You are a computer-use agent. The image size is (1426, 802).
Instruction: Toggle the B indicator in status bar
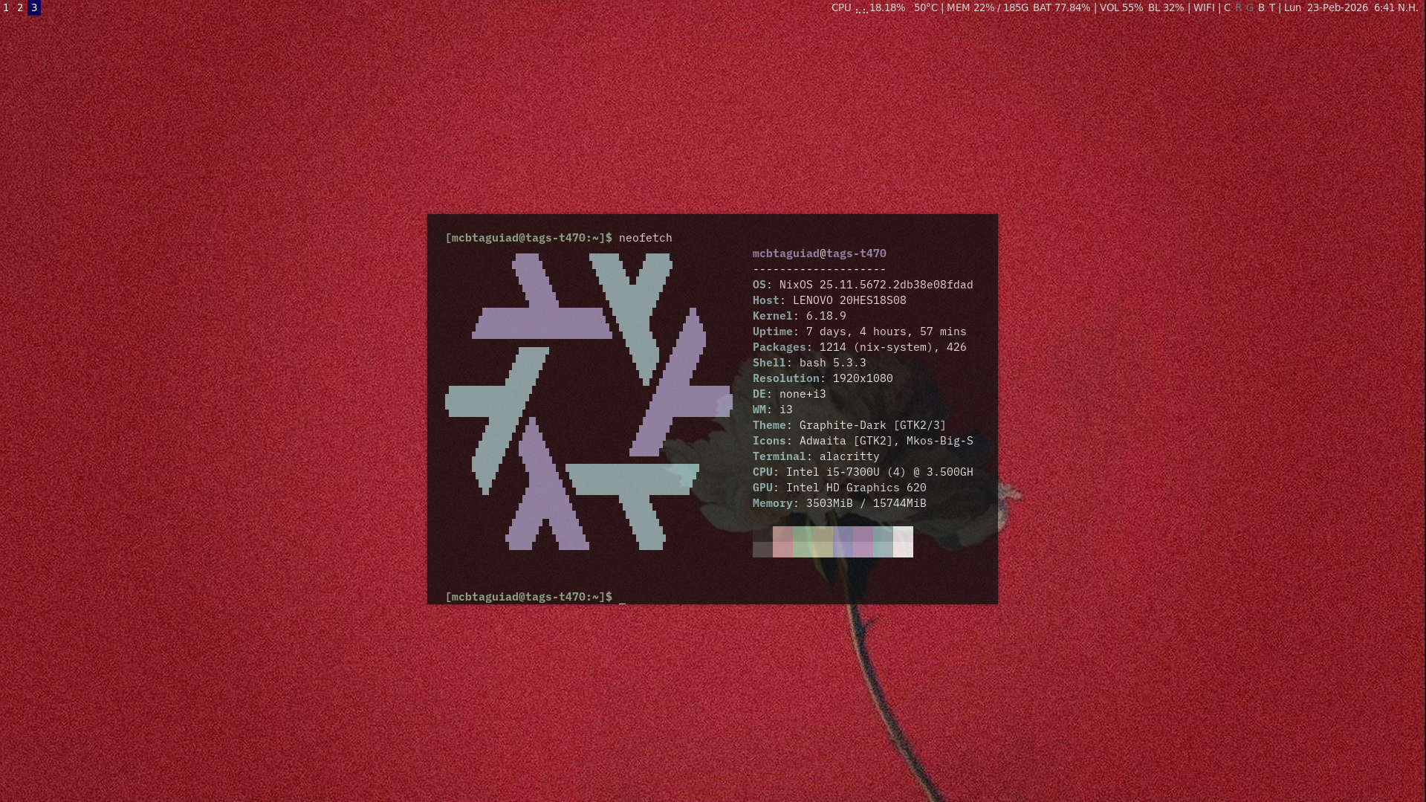pos(1261,7)
